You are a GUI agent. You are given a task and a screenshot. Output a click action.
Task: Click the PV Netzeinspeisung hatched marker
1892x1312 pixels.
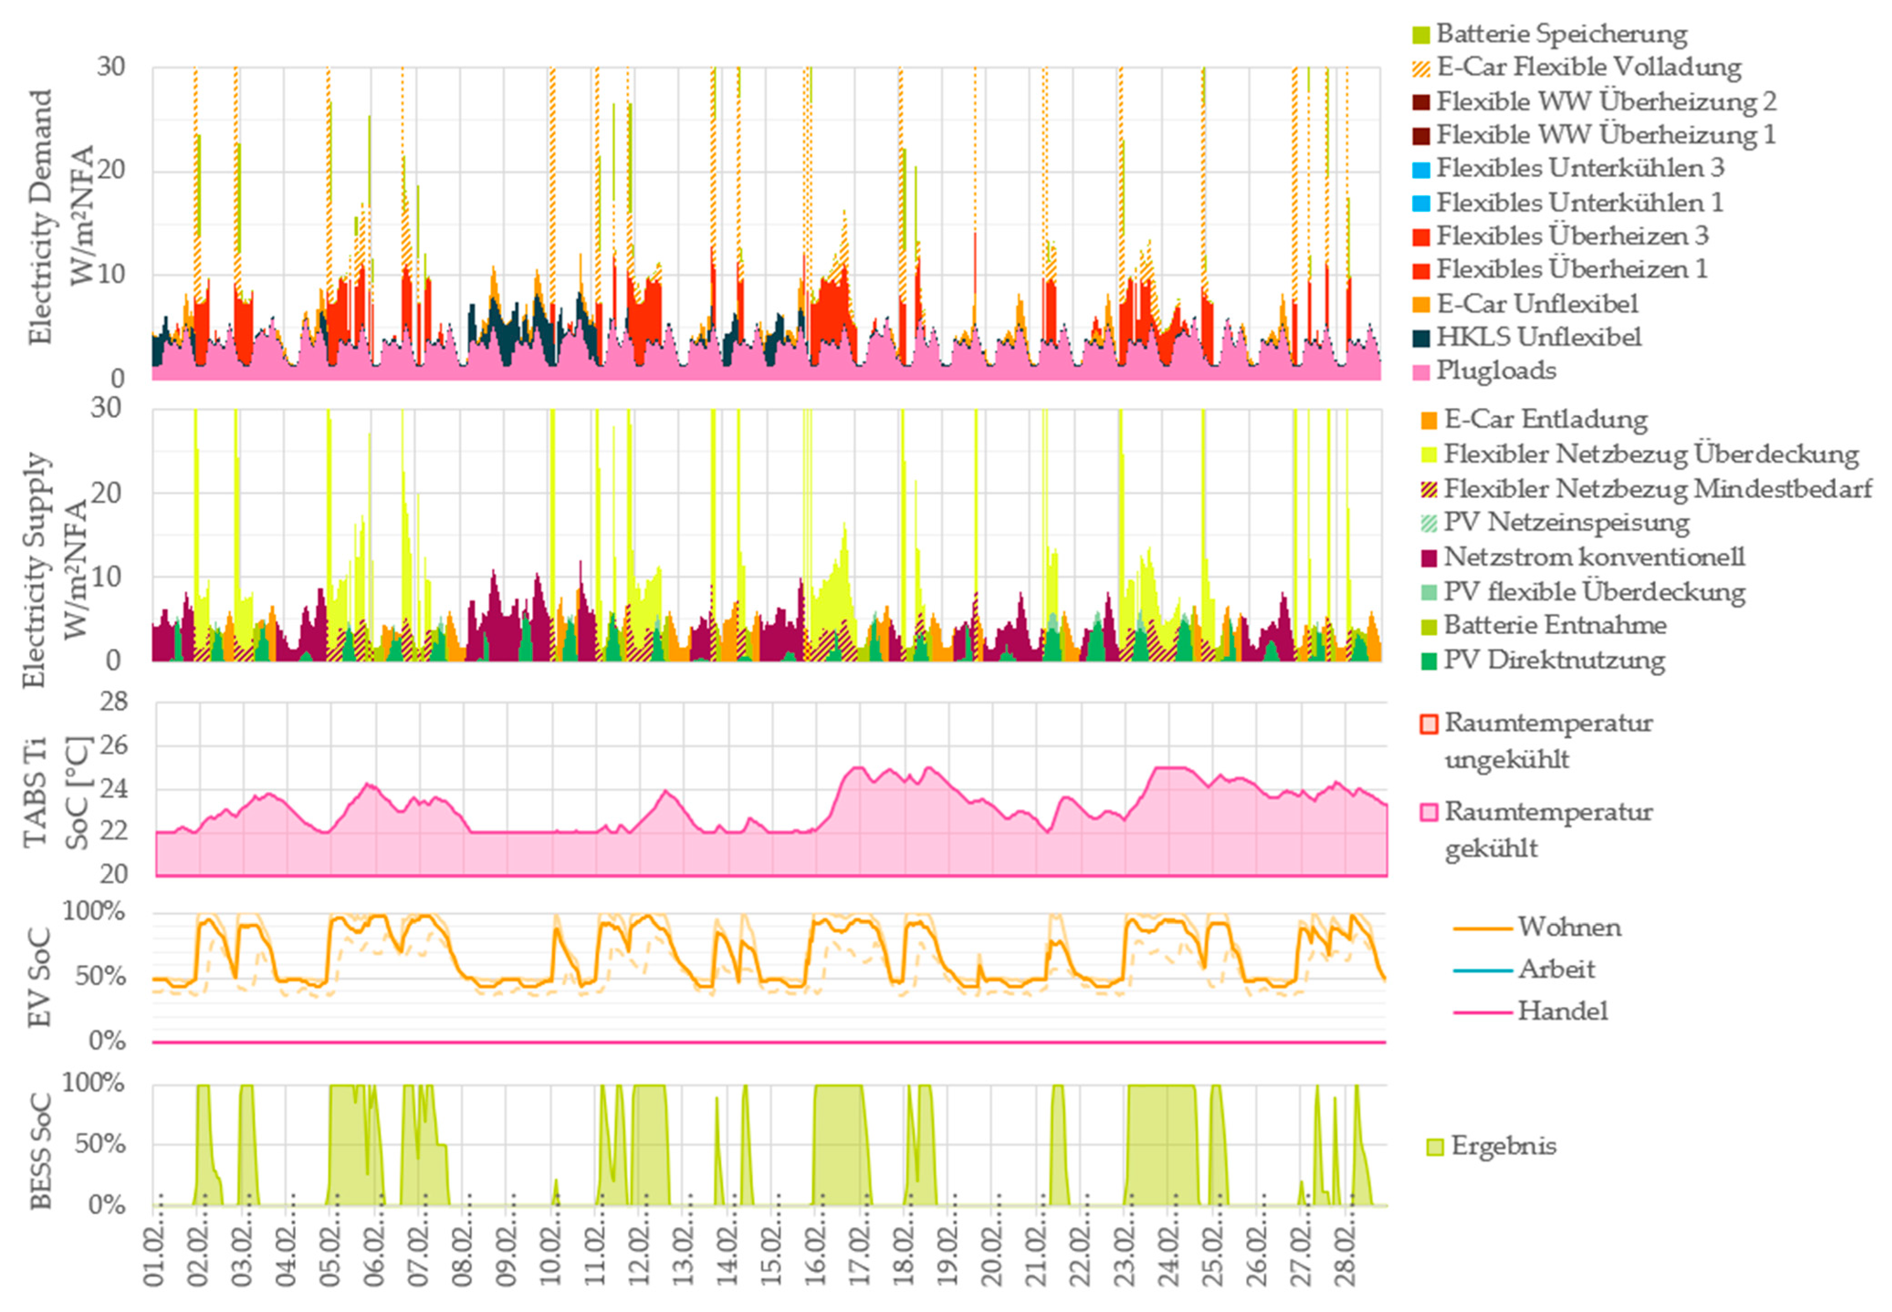pos(1429,524)
